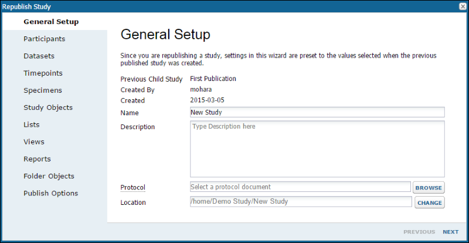
Task: Open the Specimens step
Action: (x=43, y=90)
